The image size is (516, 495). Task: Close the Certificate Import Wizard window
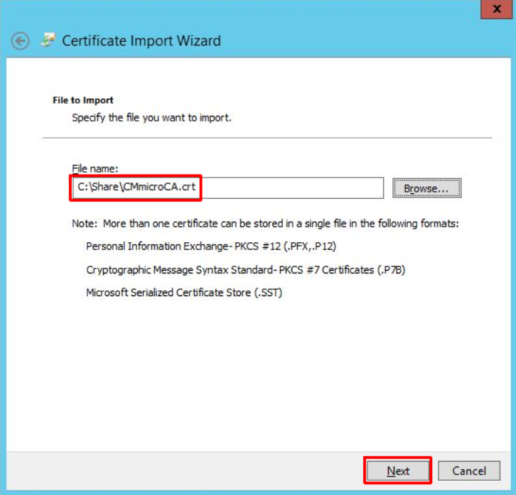[x=496, y=9]
